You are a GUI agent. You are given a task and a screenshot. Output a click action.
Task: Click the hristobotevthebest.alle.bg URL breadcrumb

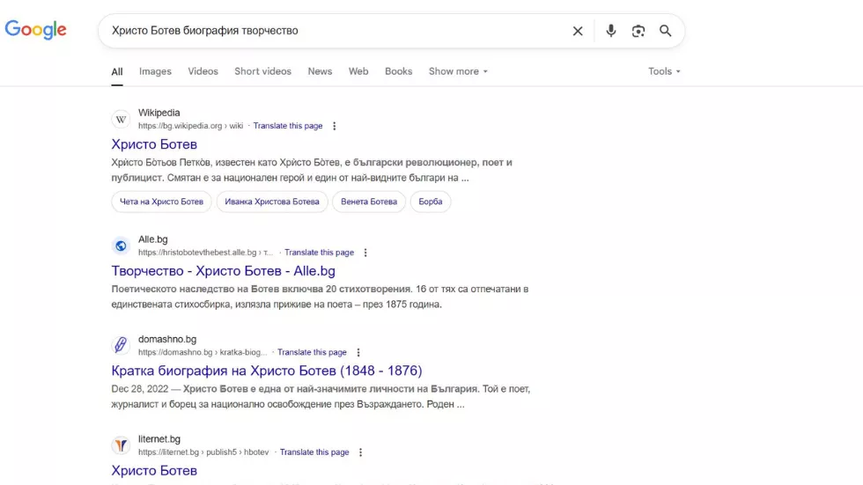click(x=205, y=253)
